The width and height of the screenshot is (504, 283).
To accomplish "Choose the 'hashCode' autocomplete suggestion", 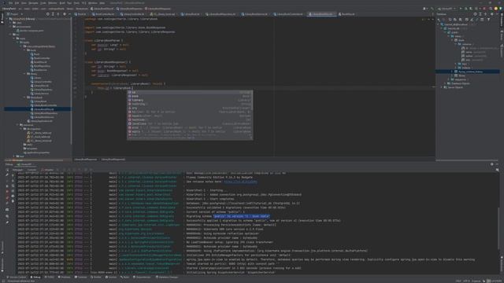I will click(x=190, y=119).
